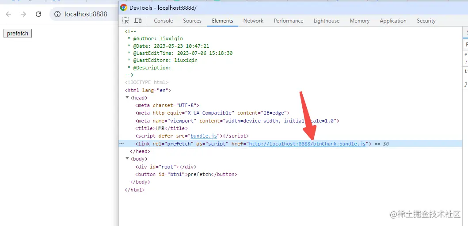Click the @LastEditors: liuxiqin comment line
The image size is (468, 226).
coord(162,60)
